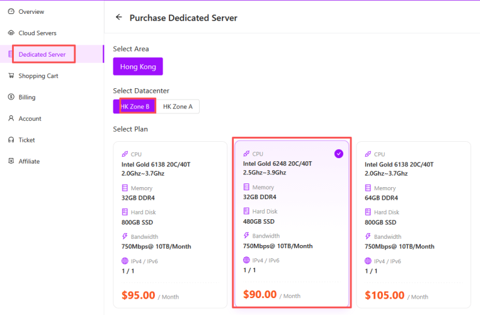Click the selected checkmark on the $90.00 plan
Screen dimensions: 480x315
[x=338, y=154]
